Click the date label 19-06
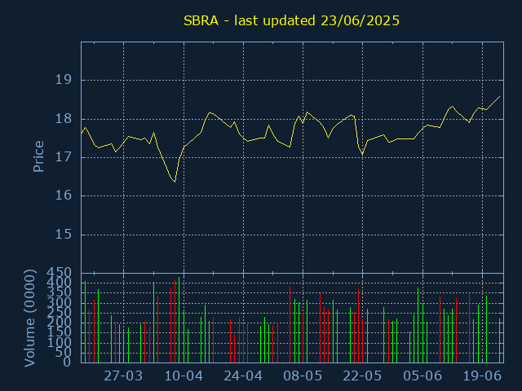The height and width of the screenshot is (391, 522). 482,376
